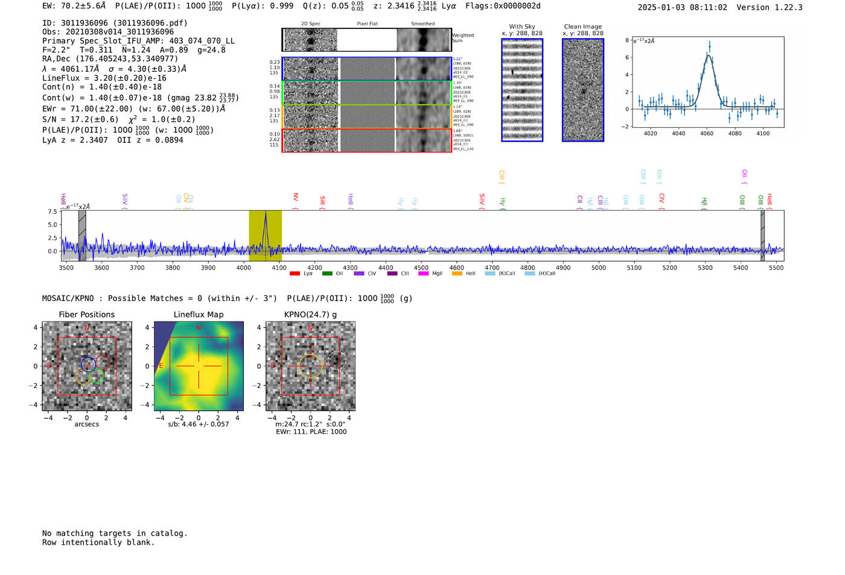Screen dimensions: 845x575
Task: Select the ID 3011936096 text line
Action: 115,23
